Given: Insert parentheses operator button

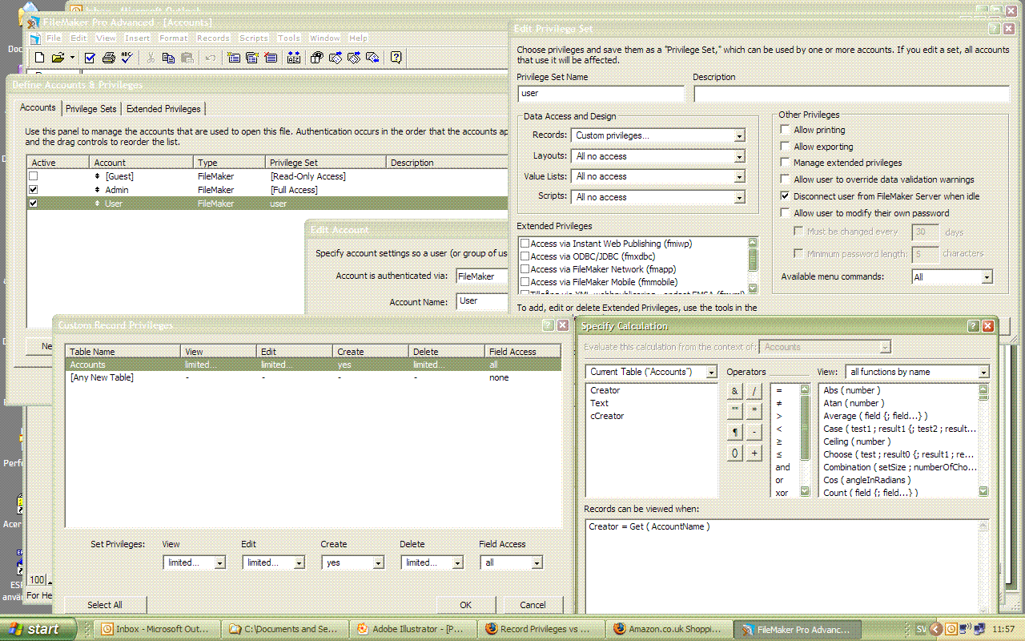Looking at the screenshot, I should point(735,454).
